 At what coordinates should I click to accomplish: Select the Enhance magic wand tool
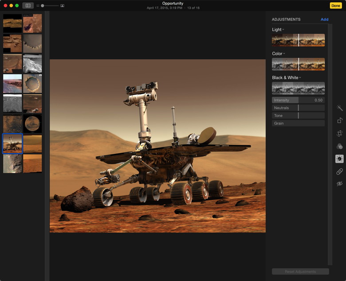(x=339, y=108)
